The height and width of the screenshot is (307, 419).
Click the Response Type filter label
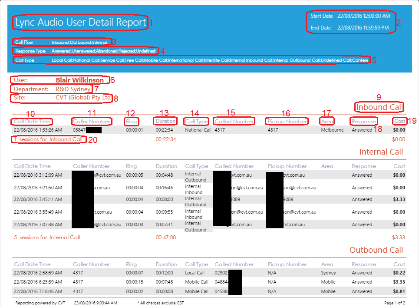coord(30,51)
